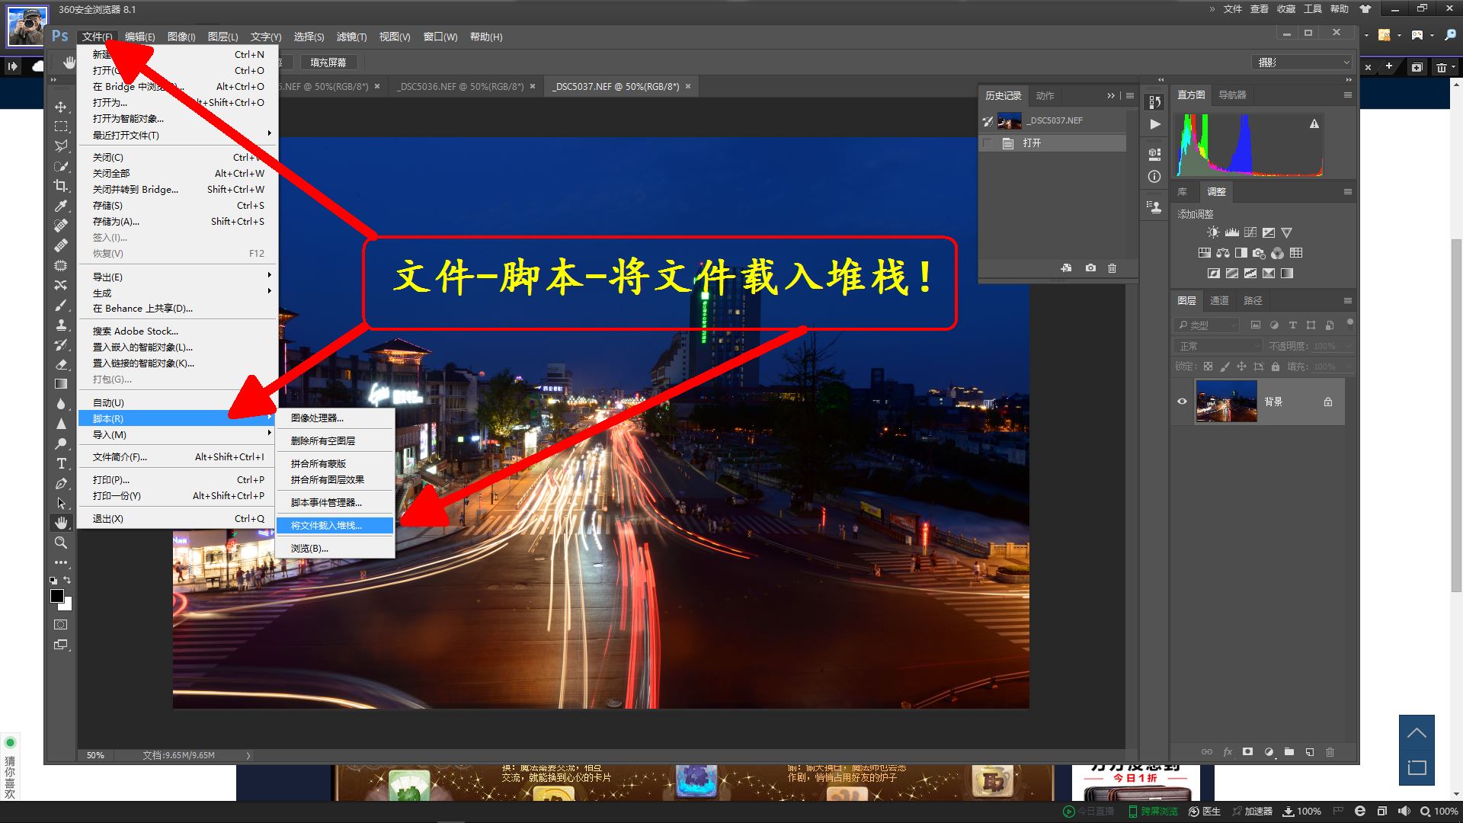Open the 类型 layer filter dropdown

[x=1207, y=325]
